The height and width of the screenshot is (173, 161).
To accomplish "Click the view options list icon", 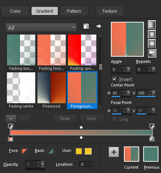I will point(86,26).
